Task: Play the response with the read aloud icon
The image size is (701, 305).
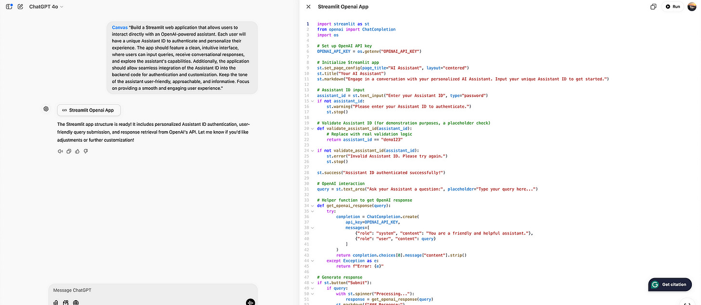Action: 60,151
